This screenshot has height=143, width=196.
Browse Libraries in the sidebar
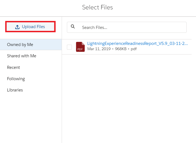(15, 90)
